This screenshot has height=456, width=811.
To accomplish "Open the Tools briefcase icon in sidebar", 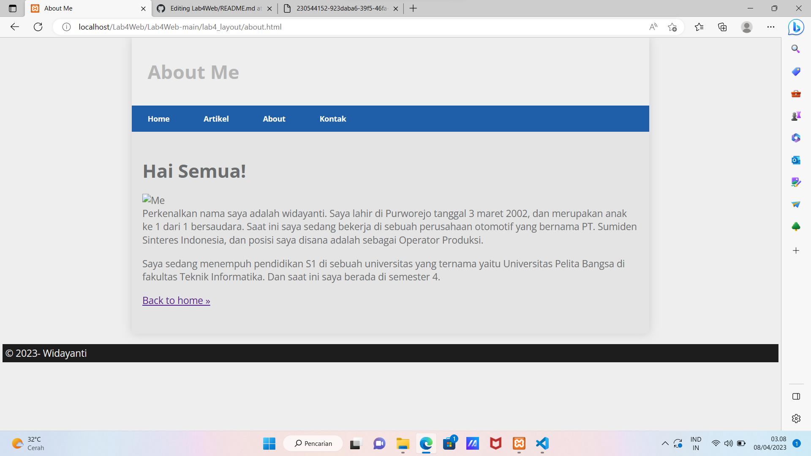I will click(796, 94).
